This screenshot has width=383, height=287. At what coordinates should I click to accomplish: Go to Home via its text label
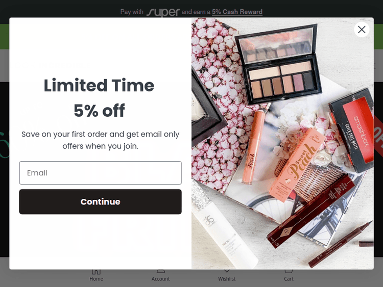96,279
